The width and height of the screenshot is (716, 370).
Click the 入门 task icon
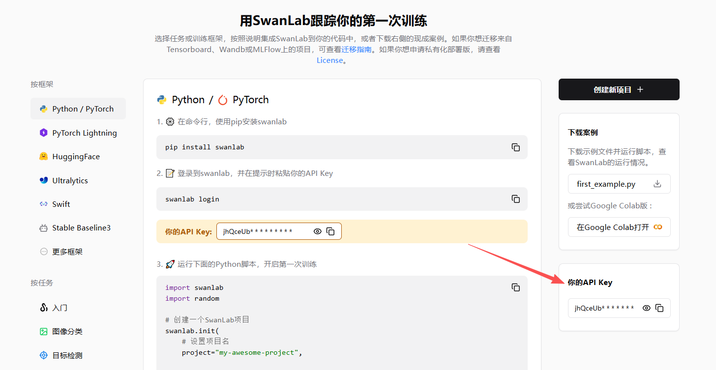pos(43,308)
